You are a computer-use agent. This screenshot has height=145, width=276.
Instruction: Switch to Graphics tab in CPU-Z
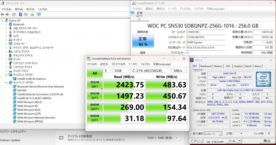[238, 66]
